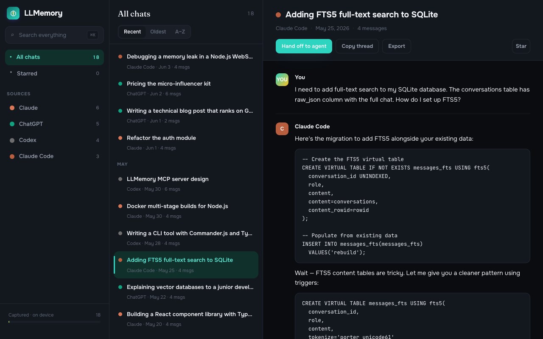Viewport: 543px width, 339px height.
Task: Click the orange dot beside the thread title
Action: pyautogui.click(x=278, y=15)
